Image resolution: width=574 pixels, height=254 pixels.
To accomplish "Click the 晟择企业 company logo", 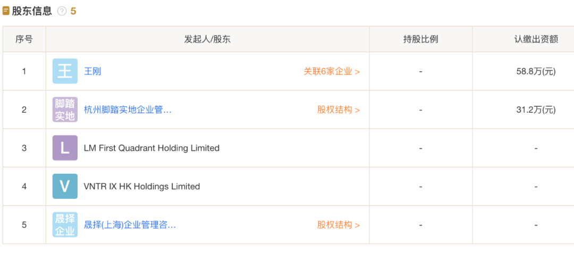I will click(65, 224).
